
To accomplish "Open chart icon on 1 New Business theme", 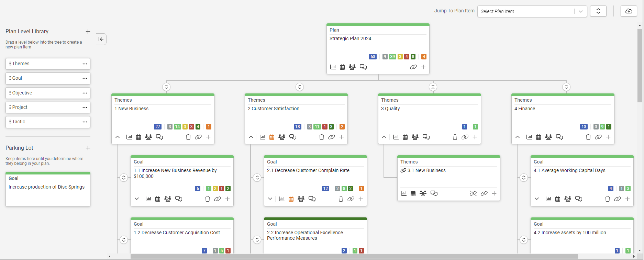I will 129,137.
